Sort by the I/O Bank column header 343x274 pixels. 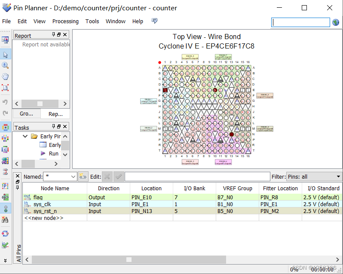(194, 189)
